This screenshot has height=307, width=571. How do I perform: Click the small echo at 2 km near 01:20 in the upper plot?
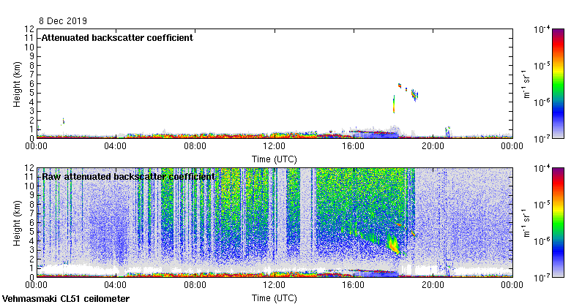(63, 121)
